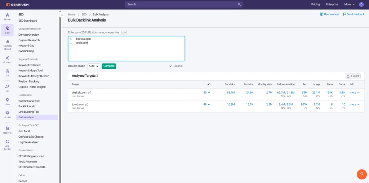Image resolution: width=369 pixels, height=183 pixels.
Task: Open Pricing in top bar
Action: pos(315,4)
